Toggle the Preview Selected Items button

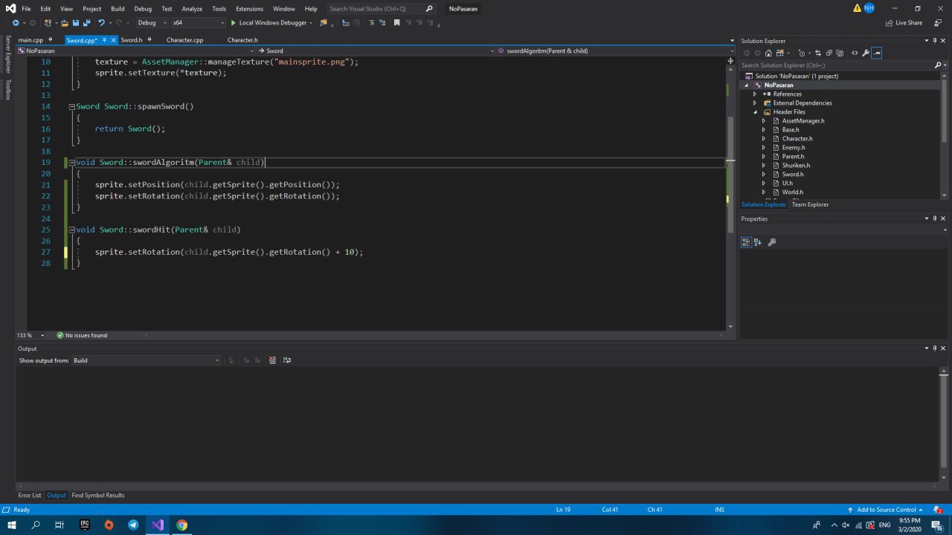877,53
